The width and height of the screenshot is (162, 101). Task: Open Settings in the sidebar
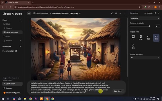[x=8, y=88]
